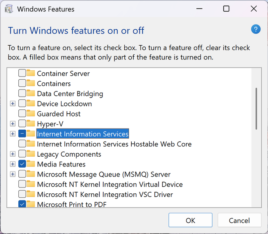Image resolution: width=268 pixels, height=234 pixels.
Task: Select Microsoft Message Queue (MSMQ) Server text
Action: click(x=104, y=174)
